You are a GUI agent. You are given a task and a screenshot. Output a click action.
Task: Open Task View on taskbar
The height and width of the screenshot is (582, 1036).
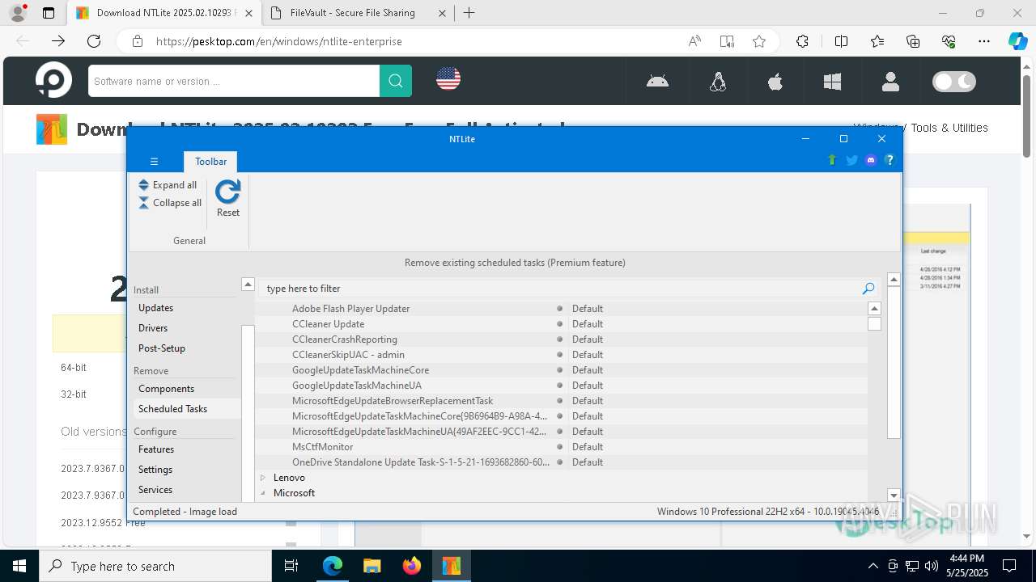tap(292, 566)
